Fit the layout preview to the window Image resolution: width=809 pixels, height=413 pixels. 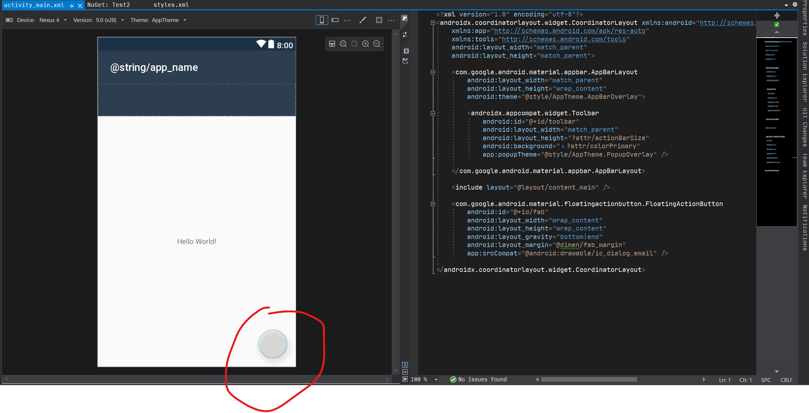(343, 44)
